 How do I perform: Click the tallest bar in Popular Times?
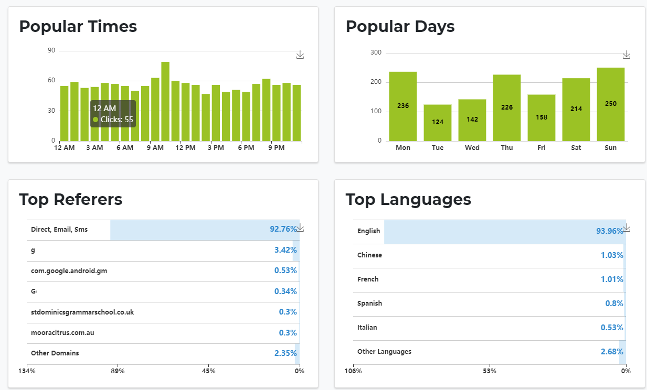click(x=165, y=101)
